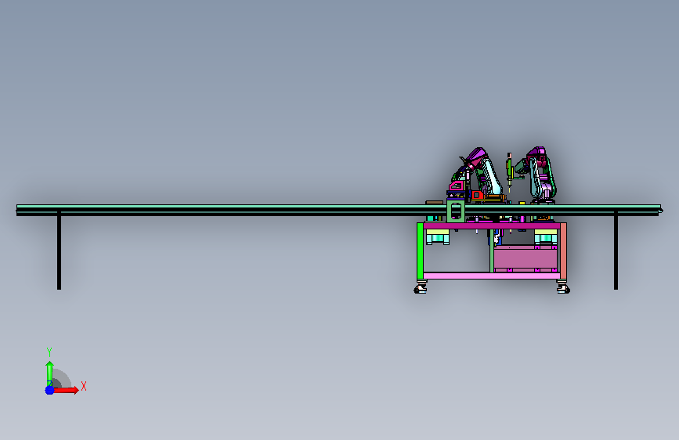Select the pink cabinet box under table
The width and height of the screenshot is (679, 440).
click(526, 259)
